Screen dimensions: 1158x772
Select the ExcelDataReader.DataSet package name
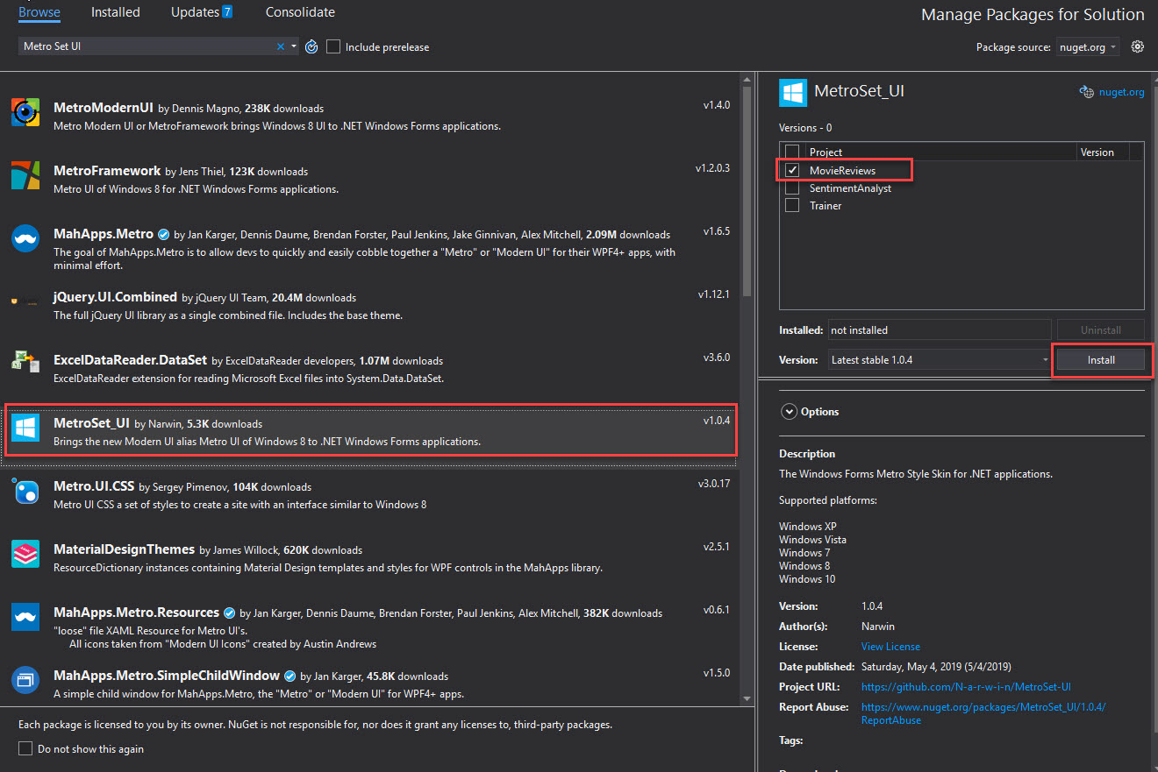[131, 360]
